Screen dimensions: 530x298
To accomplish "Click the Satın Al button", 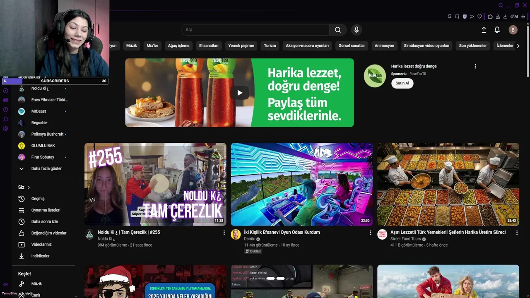I will pos(402,83).
